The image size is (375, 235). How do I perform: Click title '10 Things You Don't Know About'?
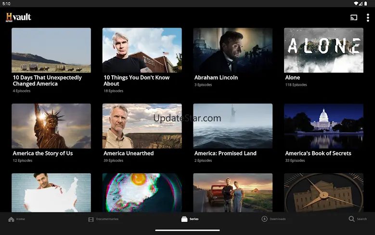(137, 81)
